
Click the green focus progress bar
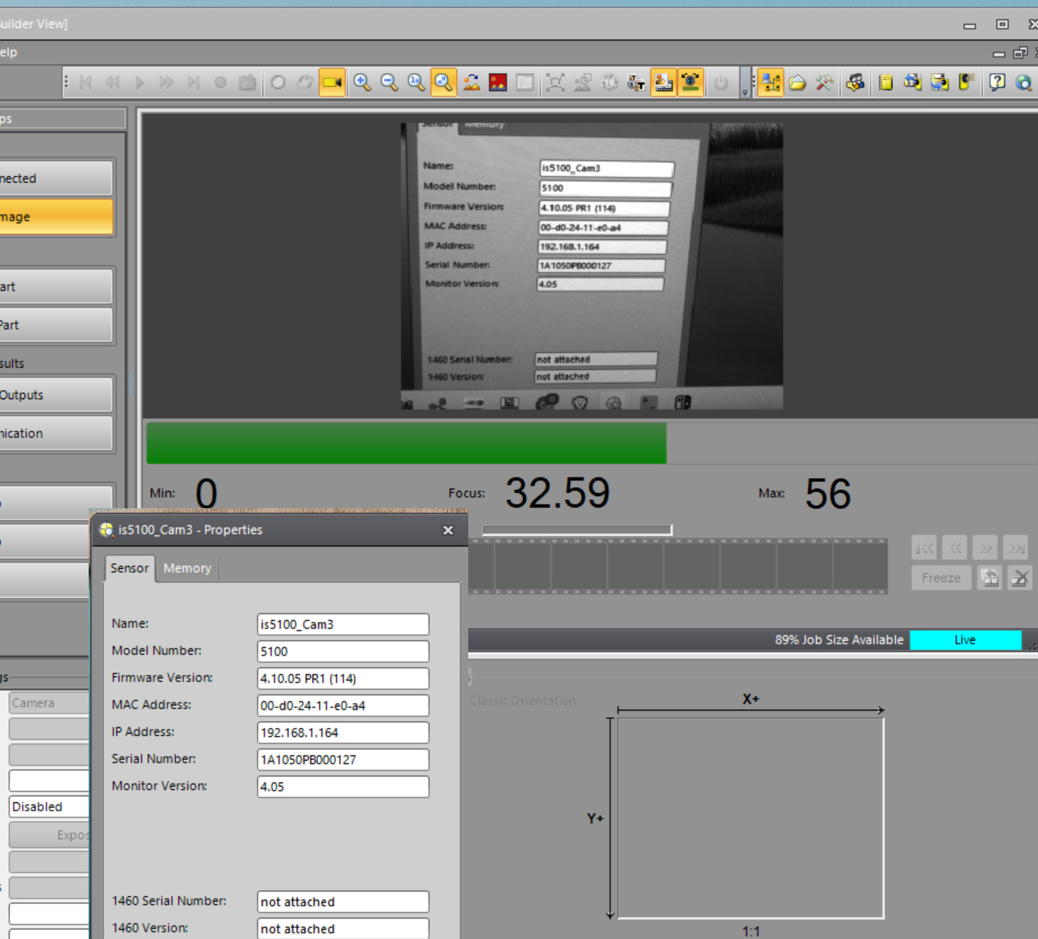click(x=406, y=443)
